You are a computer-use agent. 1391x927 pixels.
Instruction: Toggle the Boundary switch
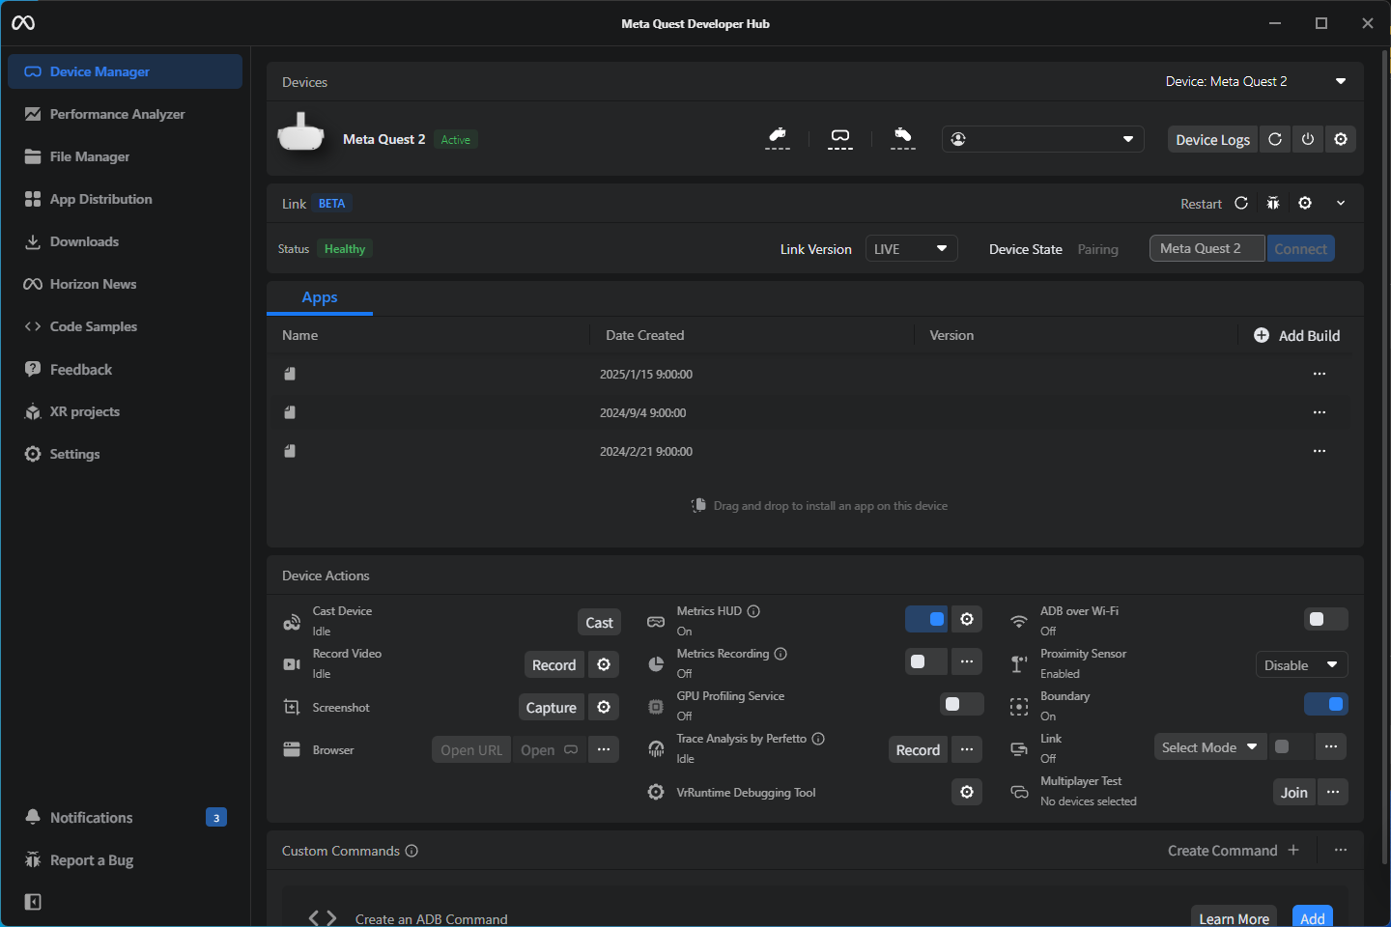[x=1326, y=704]
